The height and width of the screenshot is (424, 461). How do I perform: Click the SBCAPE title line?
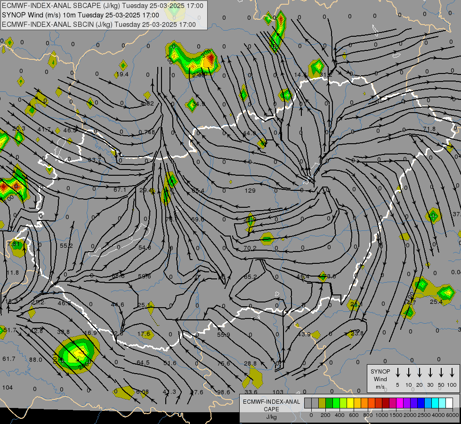(102, 6)
